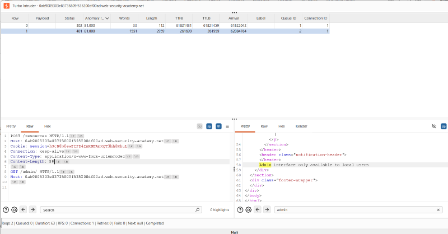
Task: Select response Raw tab
Action: [x=264, y=126]
